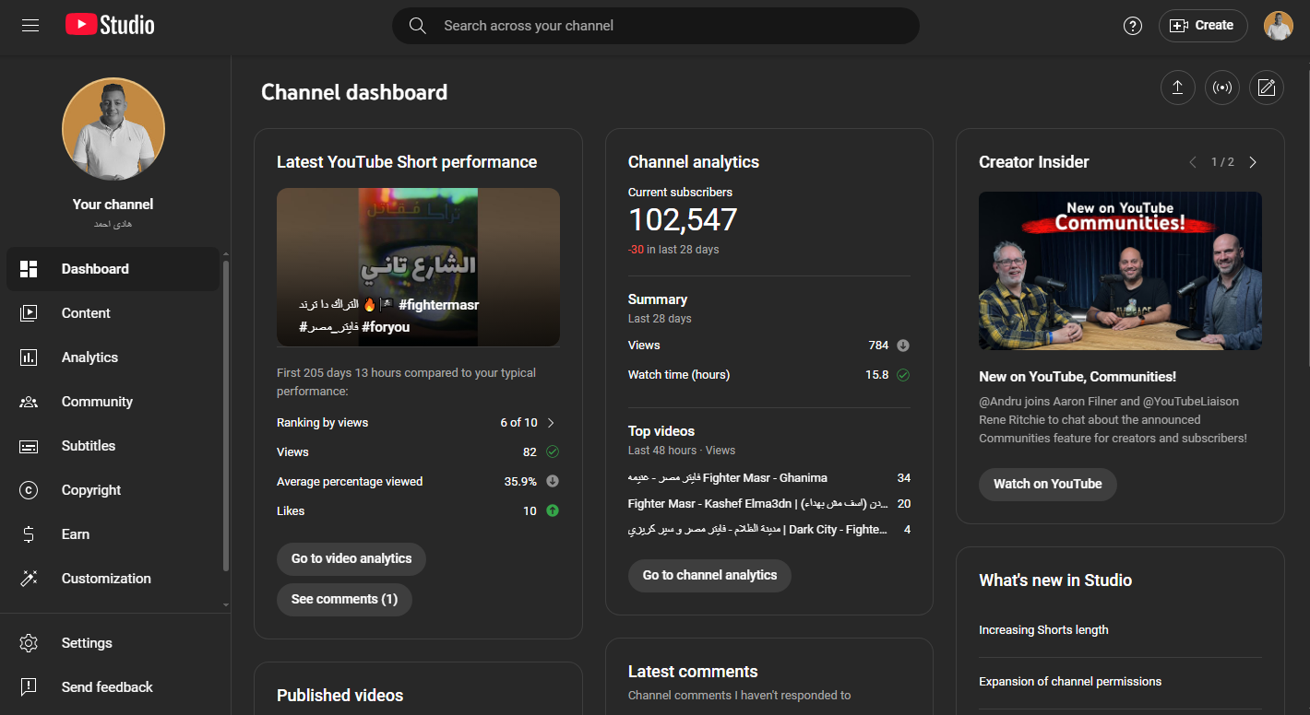Open the Increasing Shorts length link
The height and width of the screenshot is (715, 1310).
coord(1043,630)
